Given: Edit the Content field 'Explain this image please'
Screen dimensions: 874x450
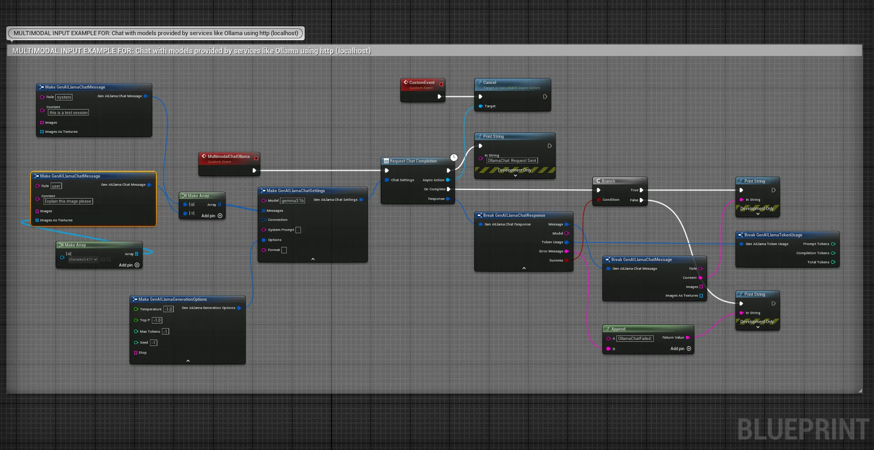Looking at the screenshot, I should (x=68, y=201).
